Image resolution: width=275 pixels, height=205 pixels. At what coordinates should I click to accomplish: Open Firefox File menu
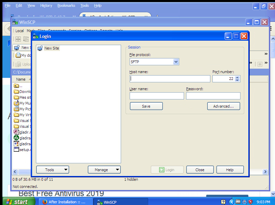pos(8,5)
